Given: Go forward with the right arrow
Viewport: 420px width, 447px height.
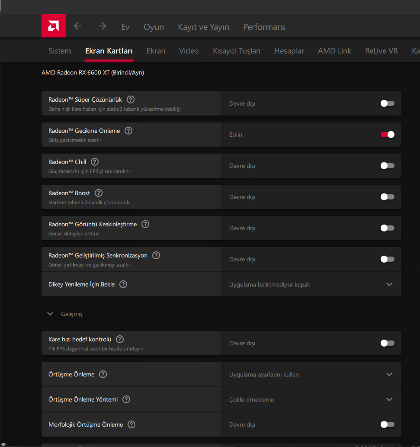Looking at the screenshot, I should [102, 26].
